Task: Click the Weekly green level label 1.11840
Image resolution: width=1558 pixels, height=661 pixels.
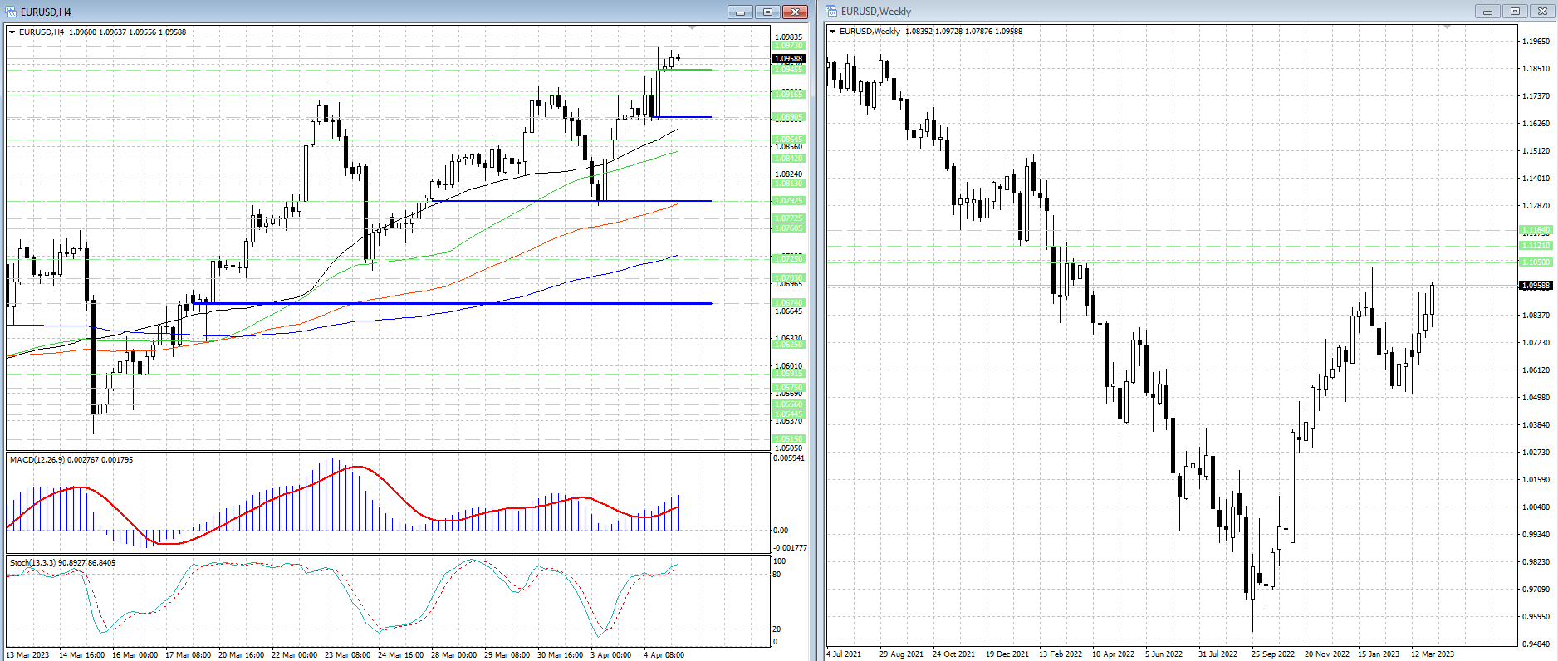Action: [x=1536, y=230]
